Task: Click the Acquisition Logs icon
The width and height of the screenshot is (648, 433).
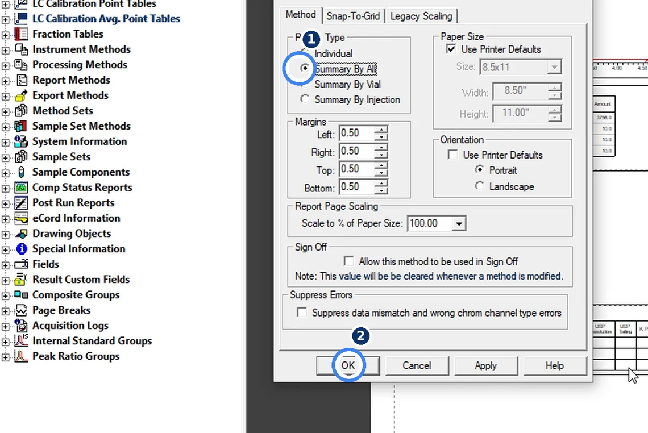Action: click(x=21, y=326)
